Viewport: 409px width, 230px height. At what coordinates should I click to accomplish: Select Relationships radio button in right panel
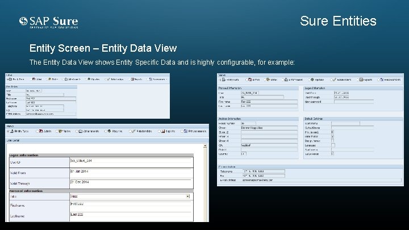point(331,80)
